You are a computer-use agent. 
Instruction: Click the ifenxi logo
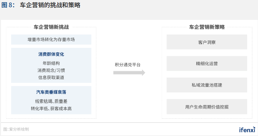click(x=247, y=129)
